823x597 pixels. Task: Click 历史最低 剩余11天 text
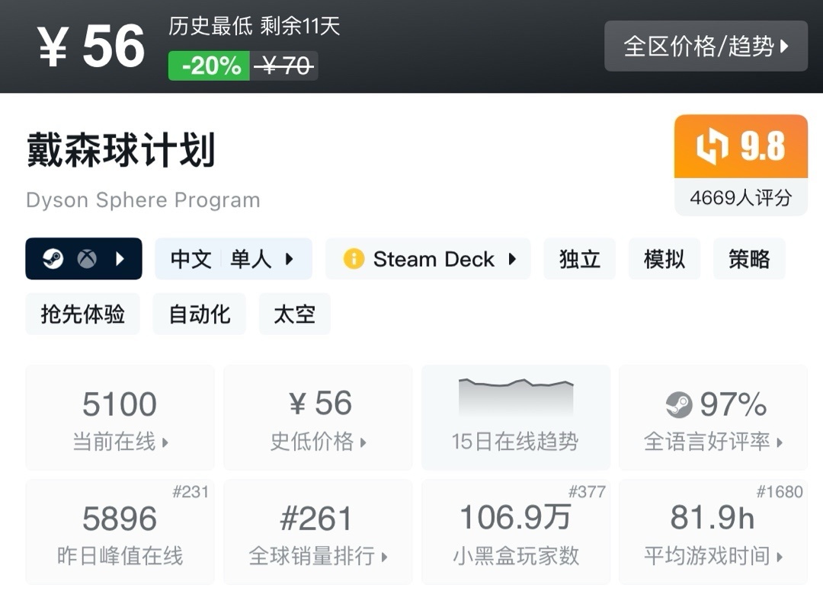[255, 26]
